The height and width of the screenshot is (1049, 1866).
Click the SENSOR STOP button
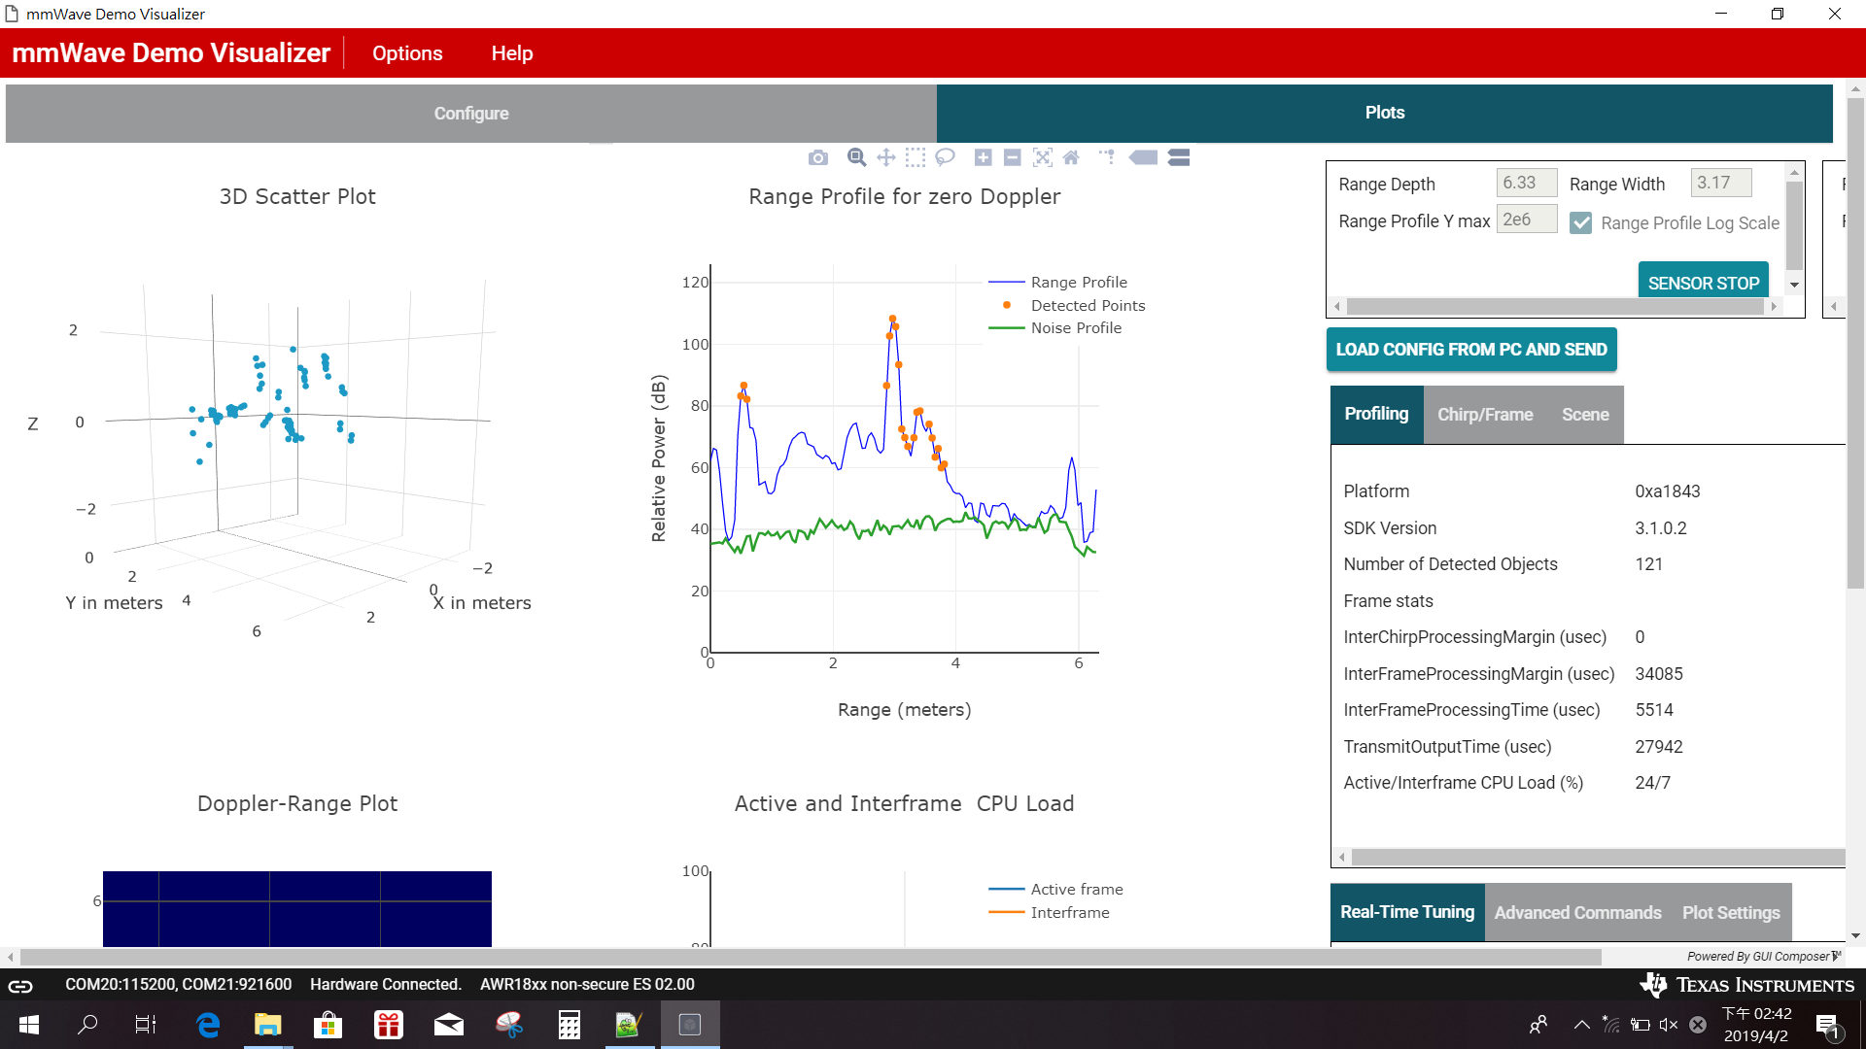pos(1704,280)
